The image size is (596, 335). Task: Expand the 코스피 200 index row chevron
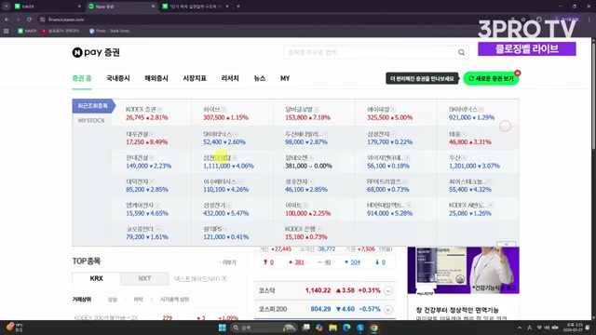pyautogui.click(x=388, y=309)
